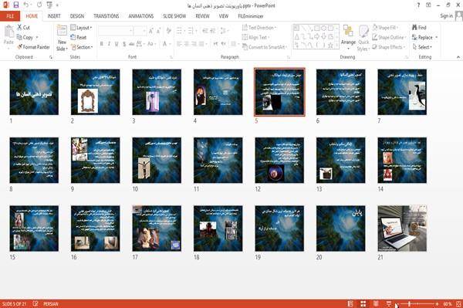The height and width of the screenshot is (308, 463).
Task: Open the Section dropdown
Action: (x=82, y=47)
